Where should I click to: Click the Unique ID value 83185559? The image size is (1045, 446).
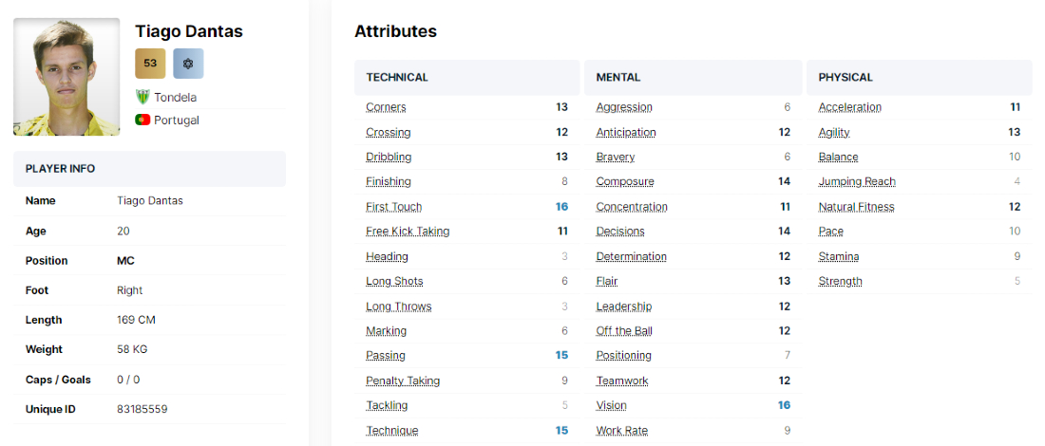[143, 409]
